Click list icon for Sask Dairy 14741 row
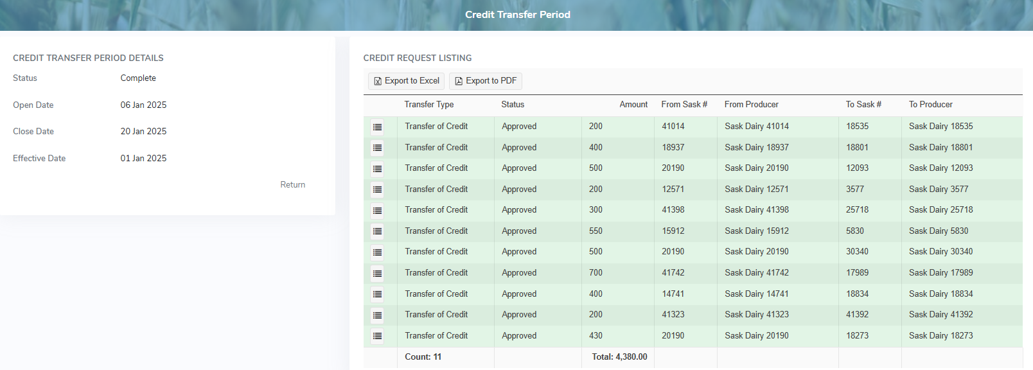This screenshot has height=370, width=1033. click(377, 294)
